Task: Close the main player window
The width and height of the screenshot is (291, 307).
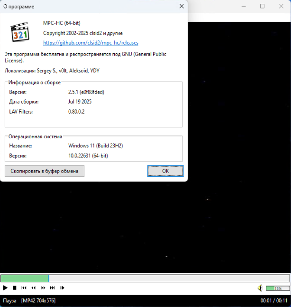Action: (281, 6)
